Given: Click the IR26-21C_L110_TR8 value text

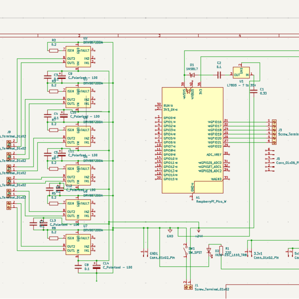Looking at the screenshot, I should coord(231,255).
